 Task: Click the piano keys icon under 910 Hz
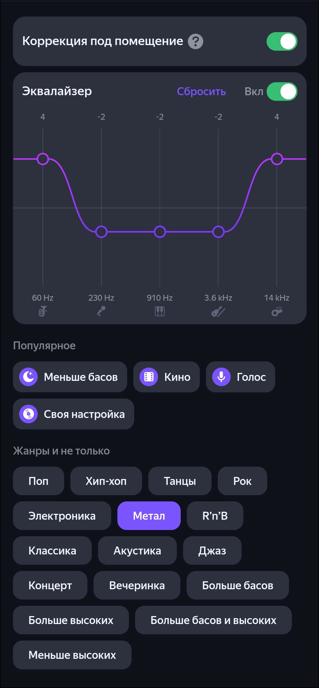coord(160,311)
